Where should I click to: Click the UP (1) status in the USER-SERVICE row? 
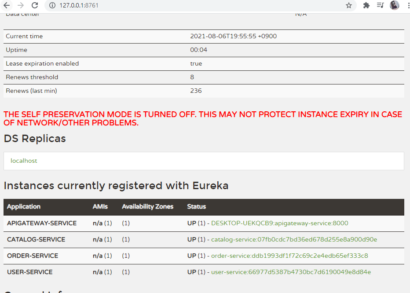196,272
